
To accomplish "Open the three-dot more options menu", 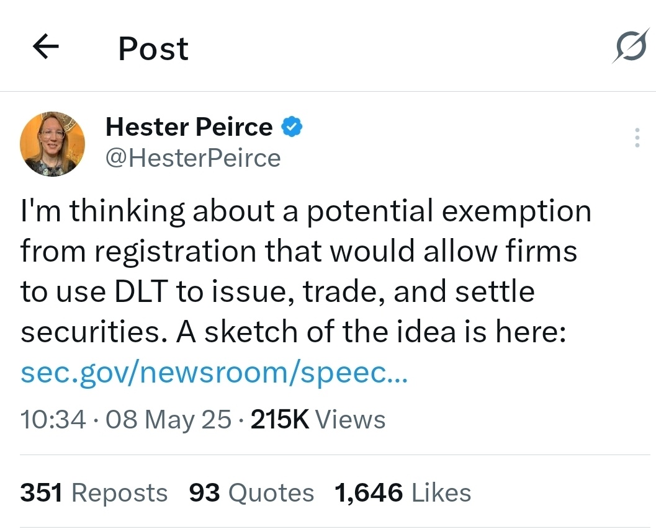I will tap(637, 137).
